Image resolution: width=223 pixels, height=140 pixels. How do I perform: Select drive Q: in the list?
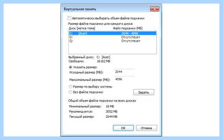(113, 41)
